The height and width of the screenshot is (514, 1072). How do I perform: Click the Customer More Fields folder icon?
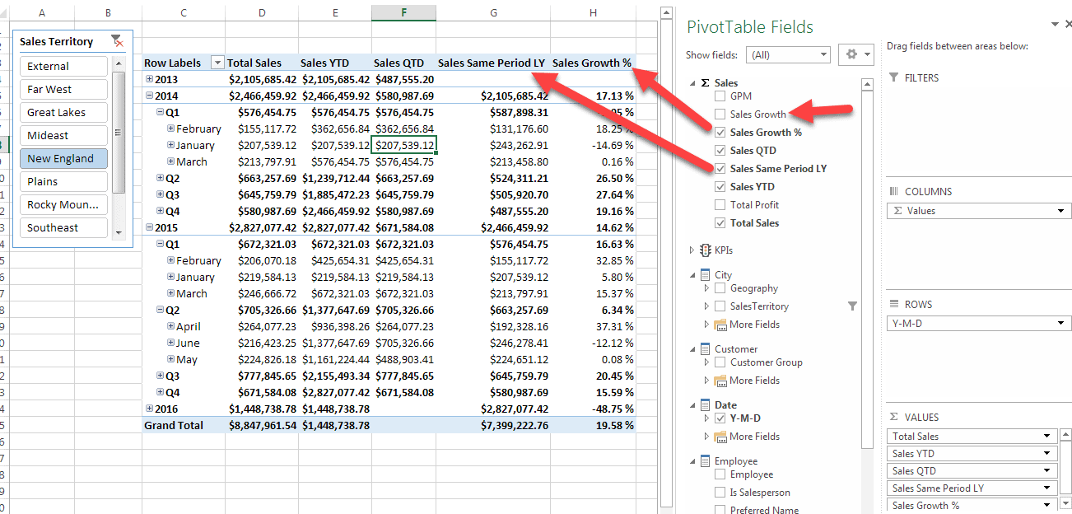click(x=720, y=381)
